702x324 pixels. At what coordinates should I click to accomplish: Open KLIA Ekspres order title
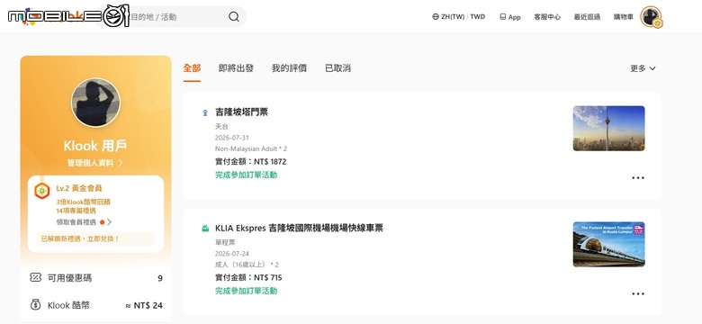point(299,229)
